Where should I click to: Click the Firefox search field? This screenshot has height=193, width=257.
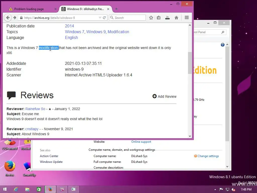tap(127, 18)
